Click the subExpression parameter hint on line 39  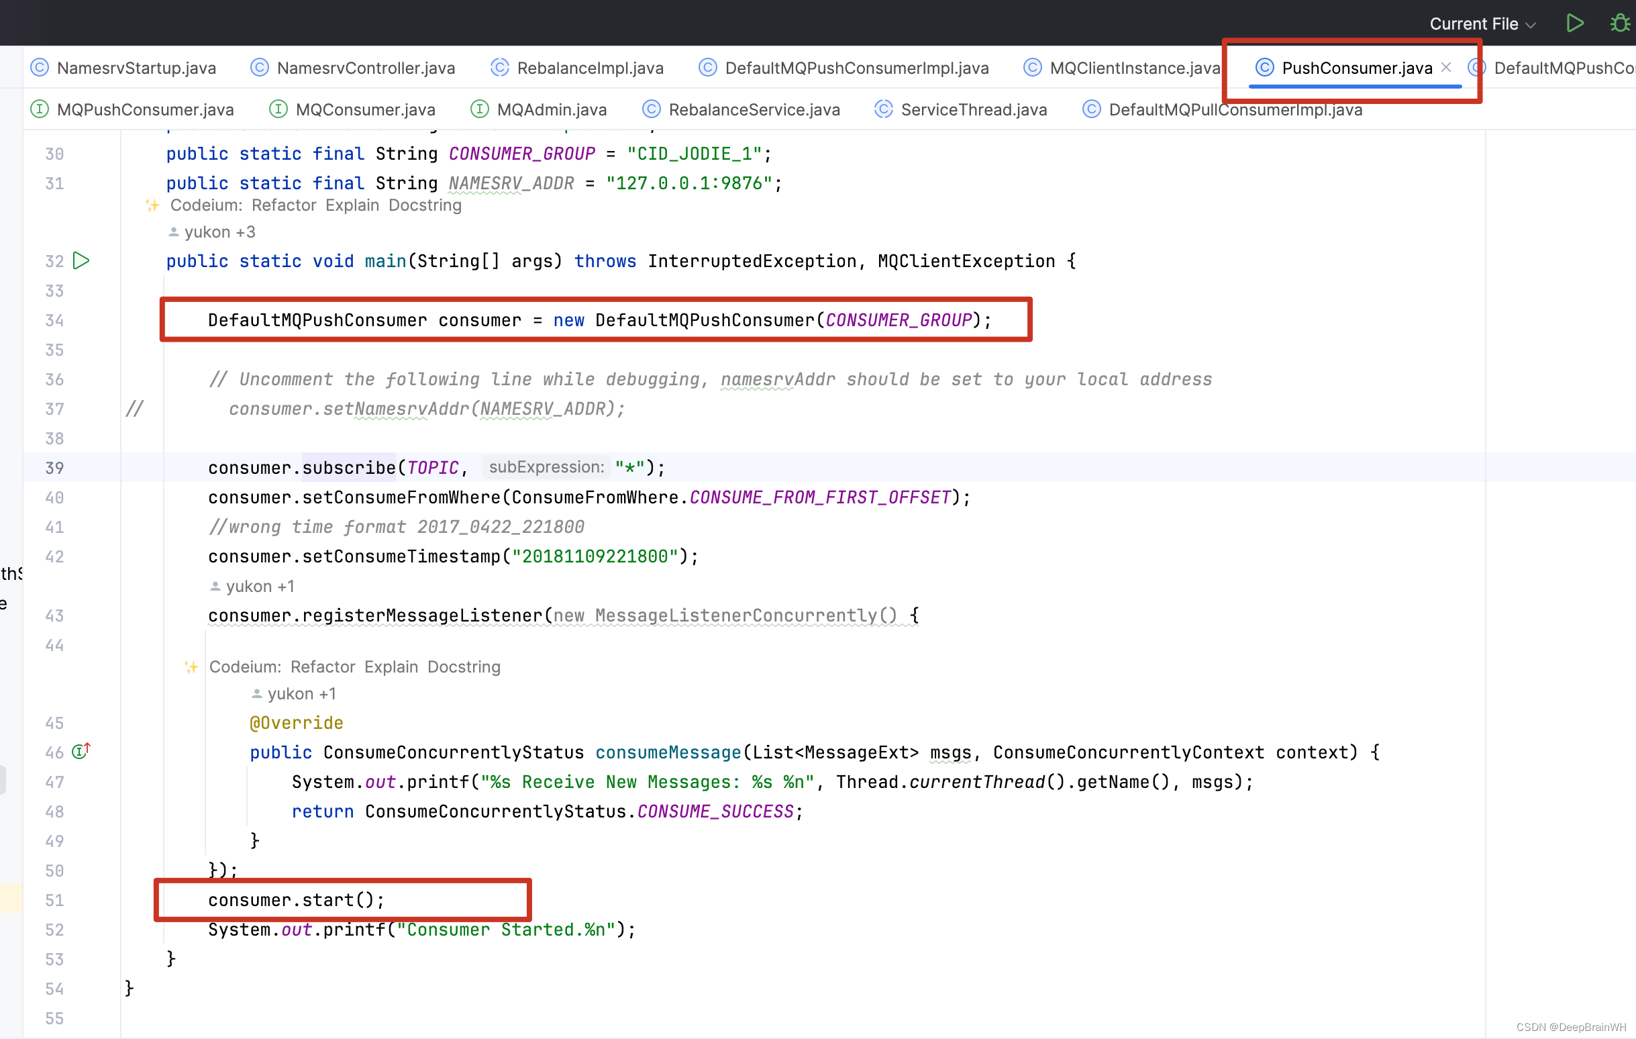[546, 467]
